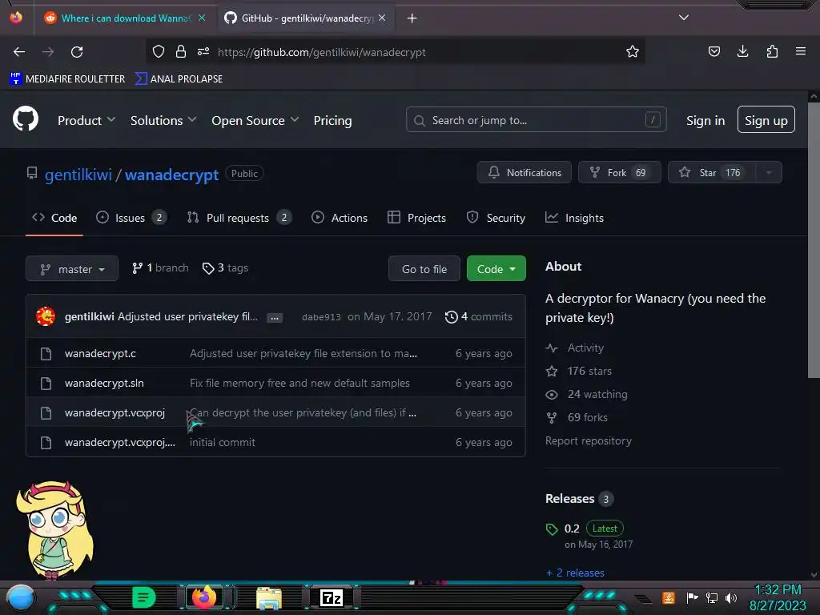Image resolution: width=820 pixels, height=615 pixels.
Task: Click the file icon next to wanadecrypt.c
Action: [x=46, y=353]
